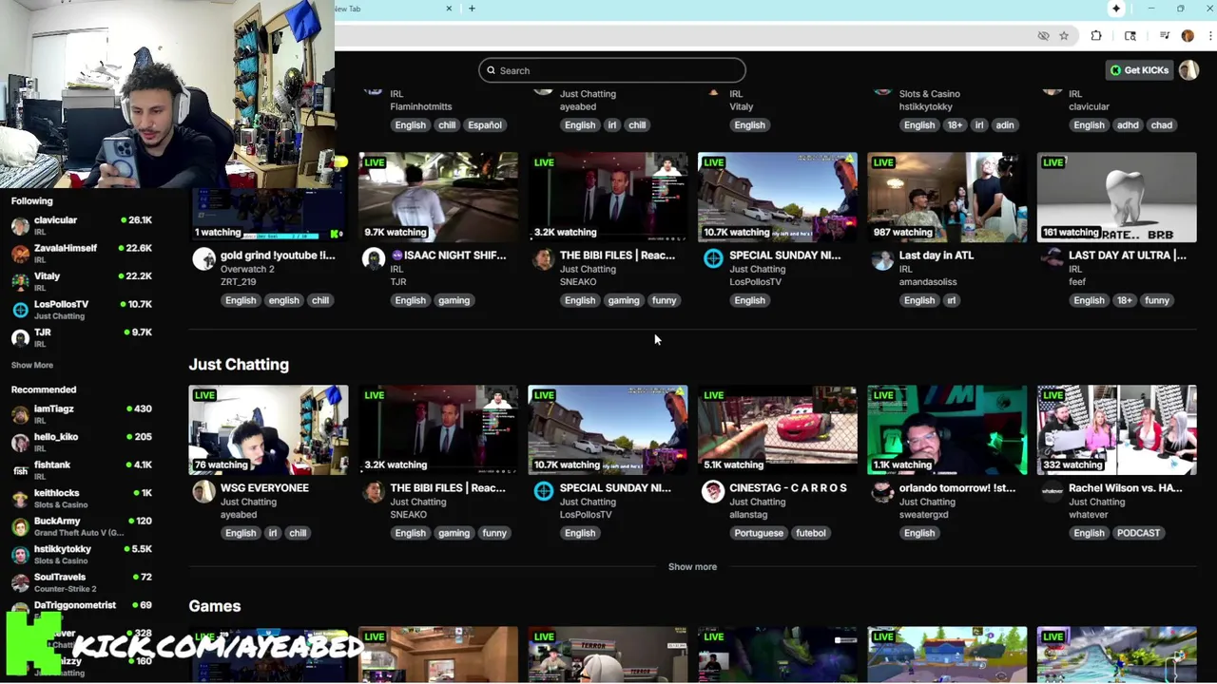
Task: Open Rachel Wilson vs. HA... stream thumbnail
Action: [1117, 429]
